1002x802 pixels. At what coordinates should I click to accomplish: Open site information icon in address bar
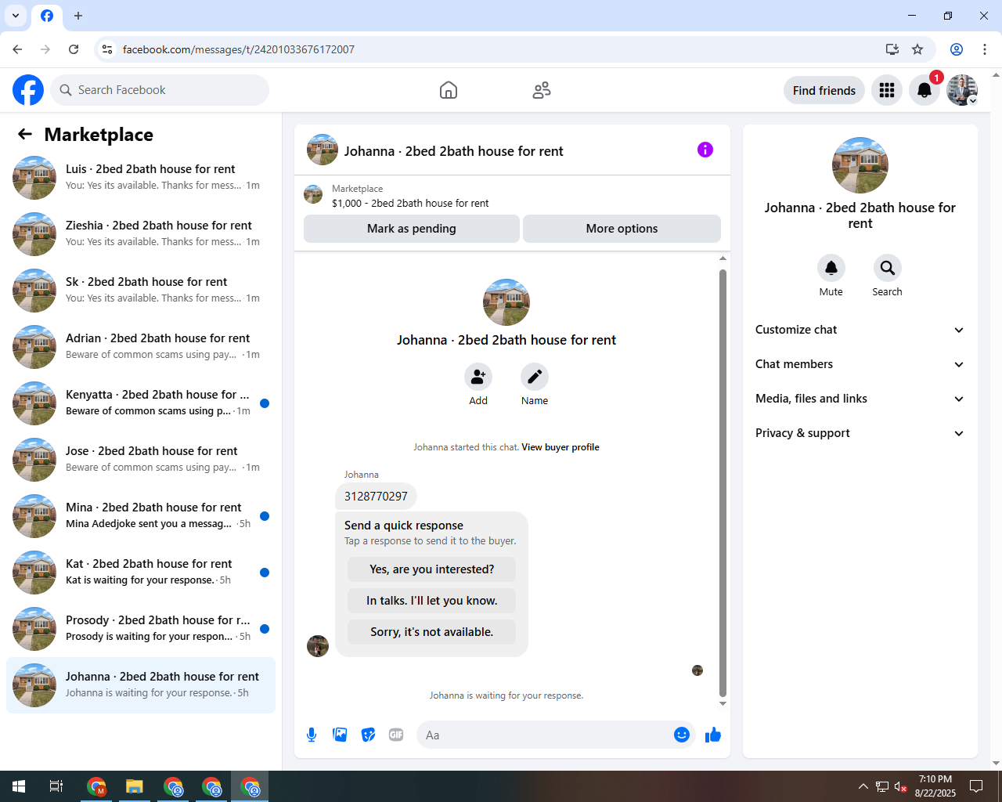(x=108, y=49)
